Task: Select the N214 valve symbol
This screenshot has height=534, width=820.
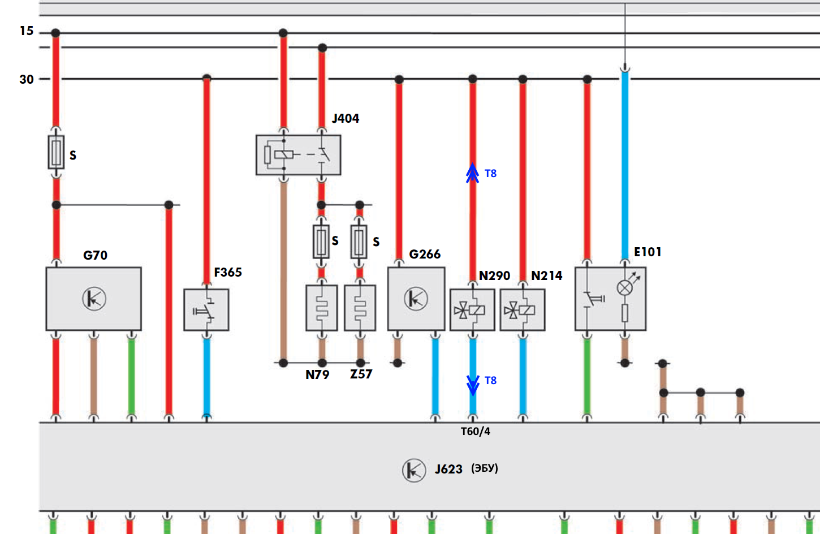Action: pyautogui.click(x=523, y=310)
